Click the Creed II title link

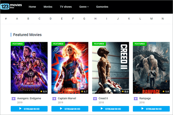coord(103,98)
